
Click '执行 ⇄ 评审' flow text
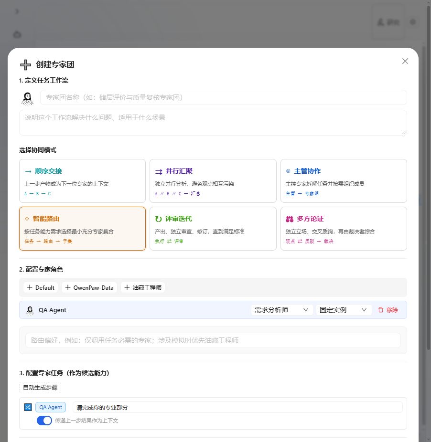(x=169, y=242)
